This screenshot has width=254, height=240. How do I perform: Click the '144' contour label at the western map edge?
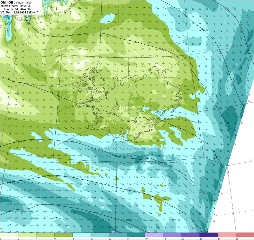pyautogui.click(x=20, y=142)
